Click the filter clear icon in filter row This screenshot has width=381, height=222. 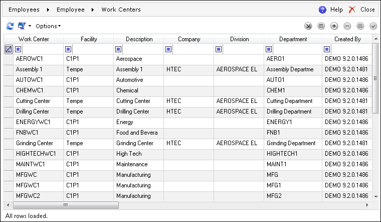click(9, 49)
